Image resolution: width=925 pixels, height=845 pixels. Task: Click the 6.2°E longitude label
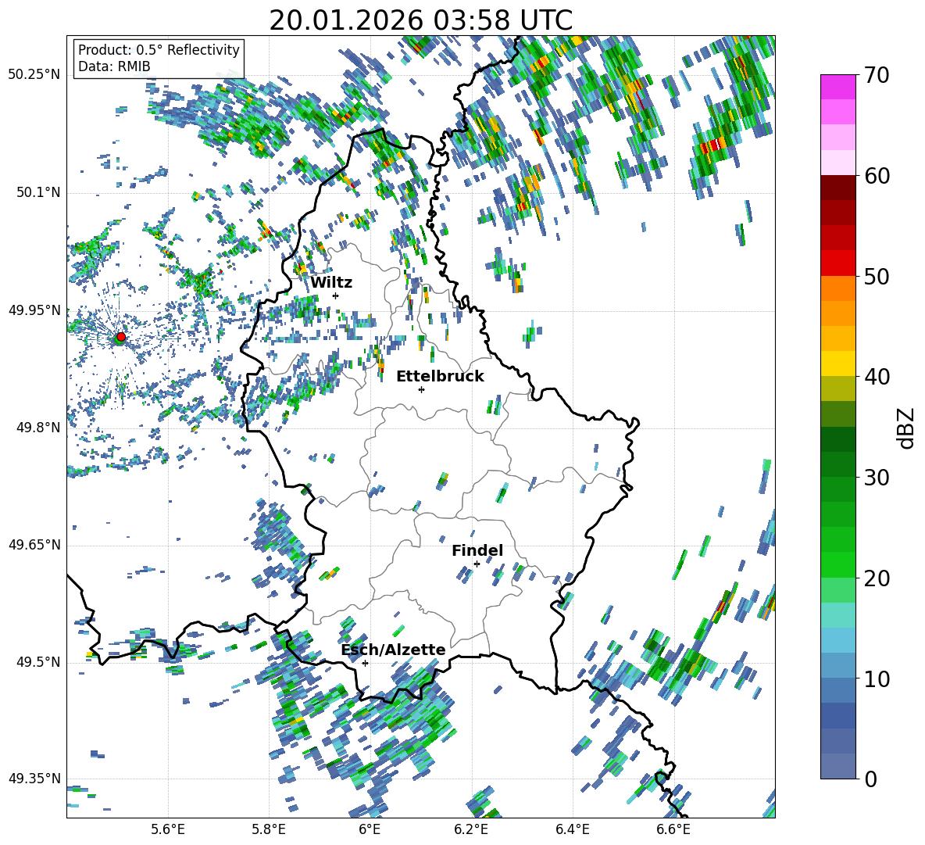click(471, 829)
